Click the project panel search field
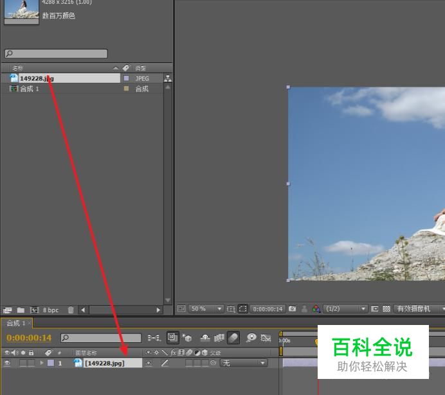 [56, 53]
